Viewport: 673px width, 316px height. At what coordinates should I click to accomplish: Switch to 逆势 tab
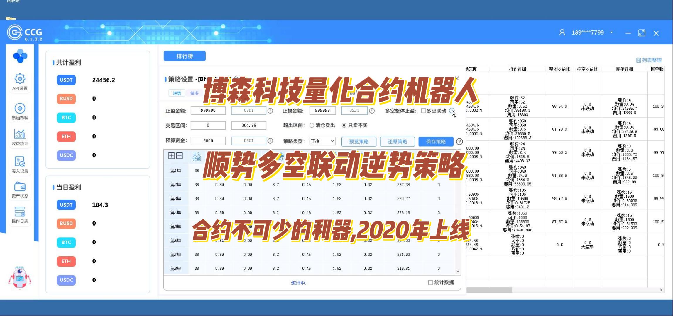tap(177, 93)
